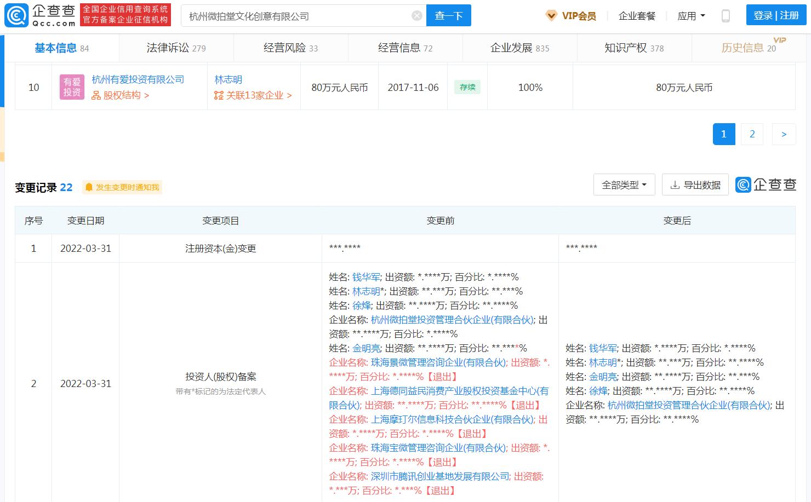Screen dimensions: 811x502
Task: Switch to the 法律诉讼 tab
Action: pos(176,48)
